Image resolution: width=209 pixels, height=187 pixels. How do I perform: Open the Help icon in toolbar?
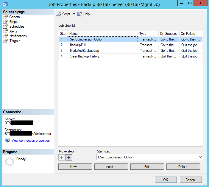point(80,14)
